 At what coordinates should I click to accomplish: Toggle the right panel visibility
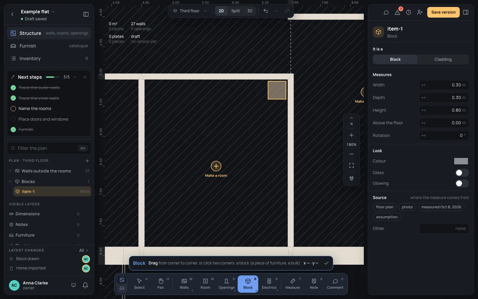click(466, 12)
